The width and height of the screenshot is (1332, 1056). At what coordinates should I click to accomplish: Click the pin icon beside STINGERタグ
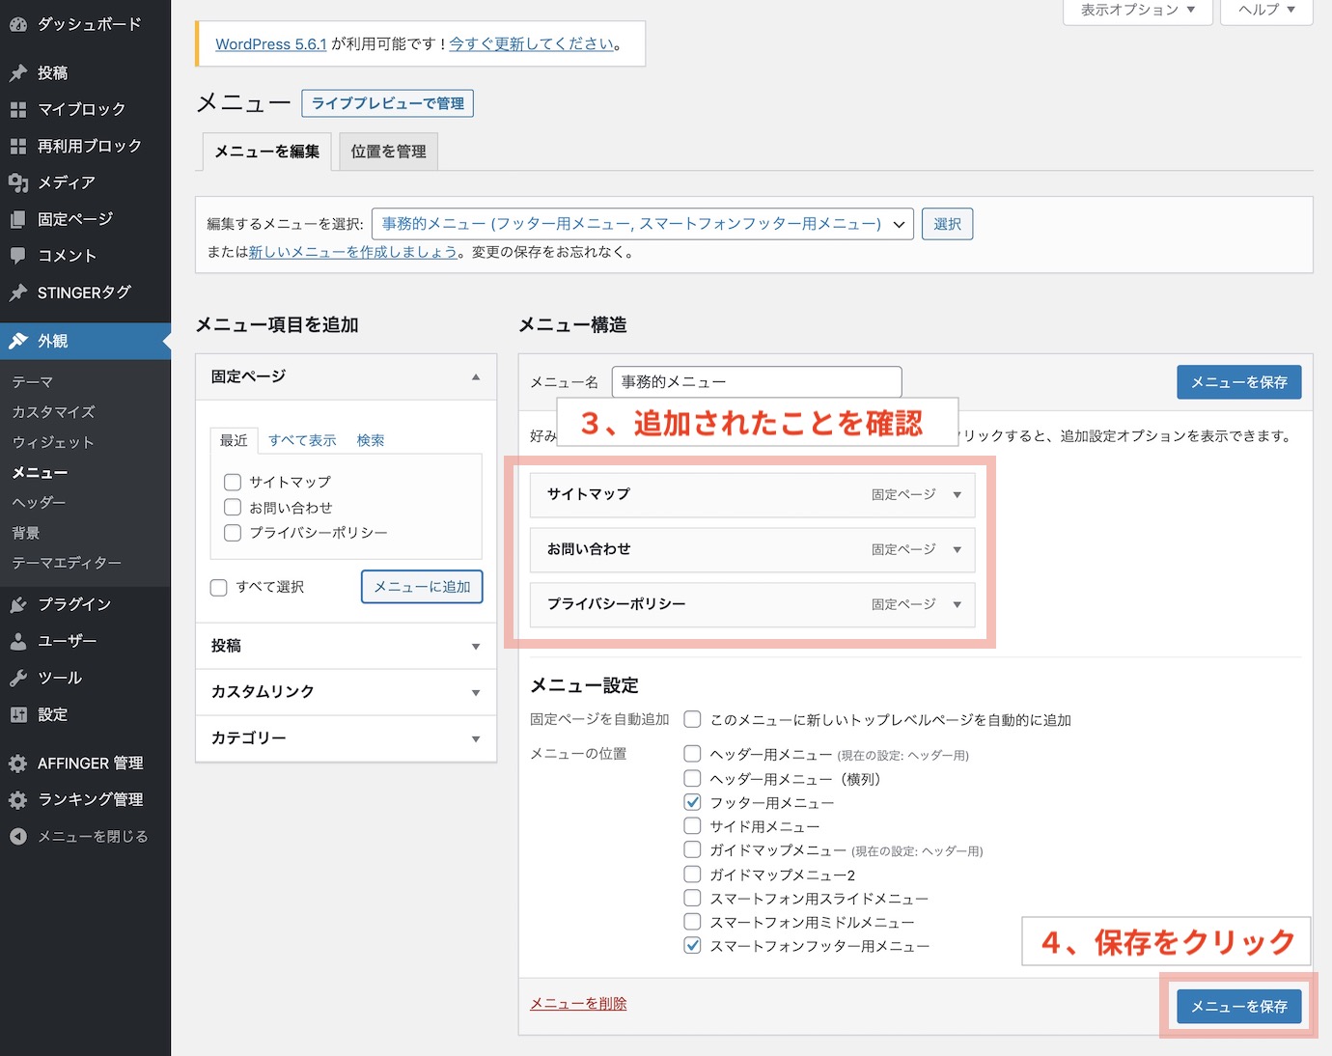coord(18,292)
